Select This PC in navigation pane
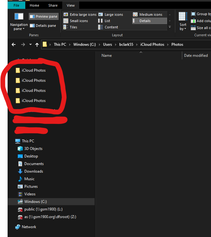The image size is (211, 237). click(25, 141)
